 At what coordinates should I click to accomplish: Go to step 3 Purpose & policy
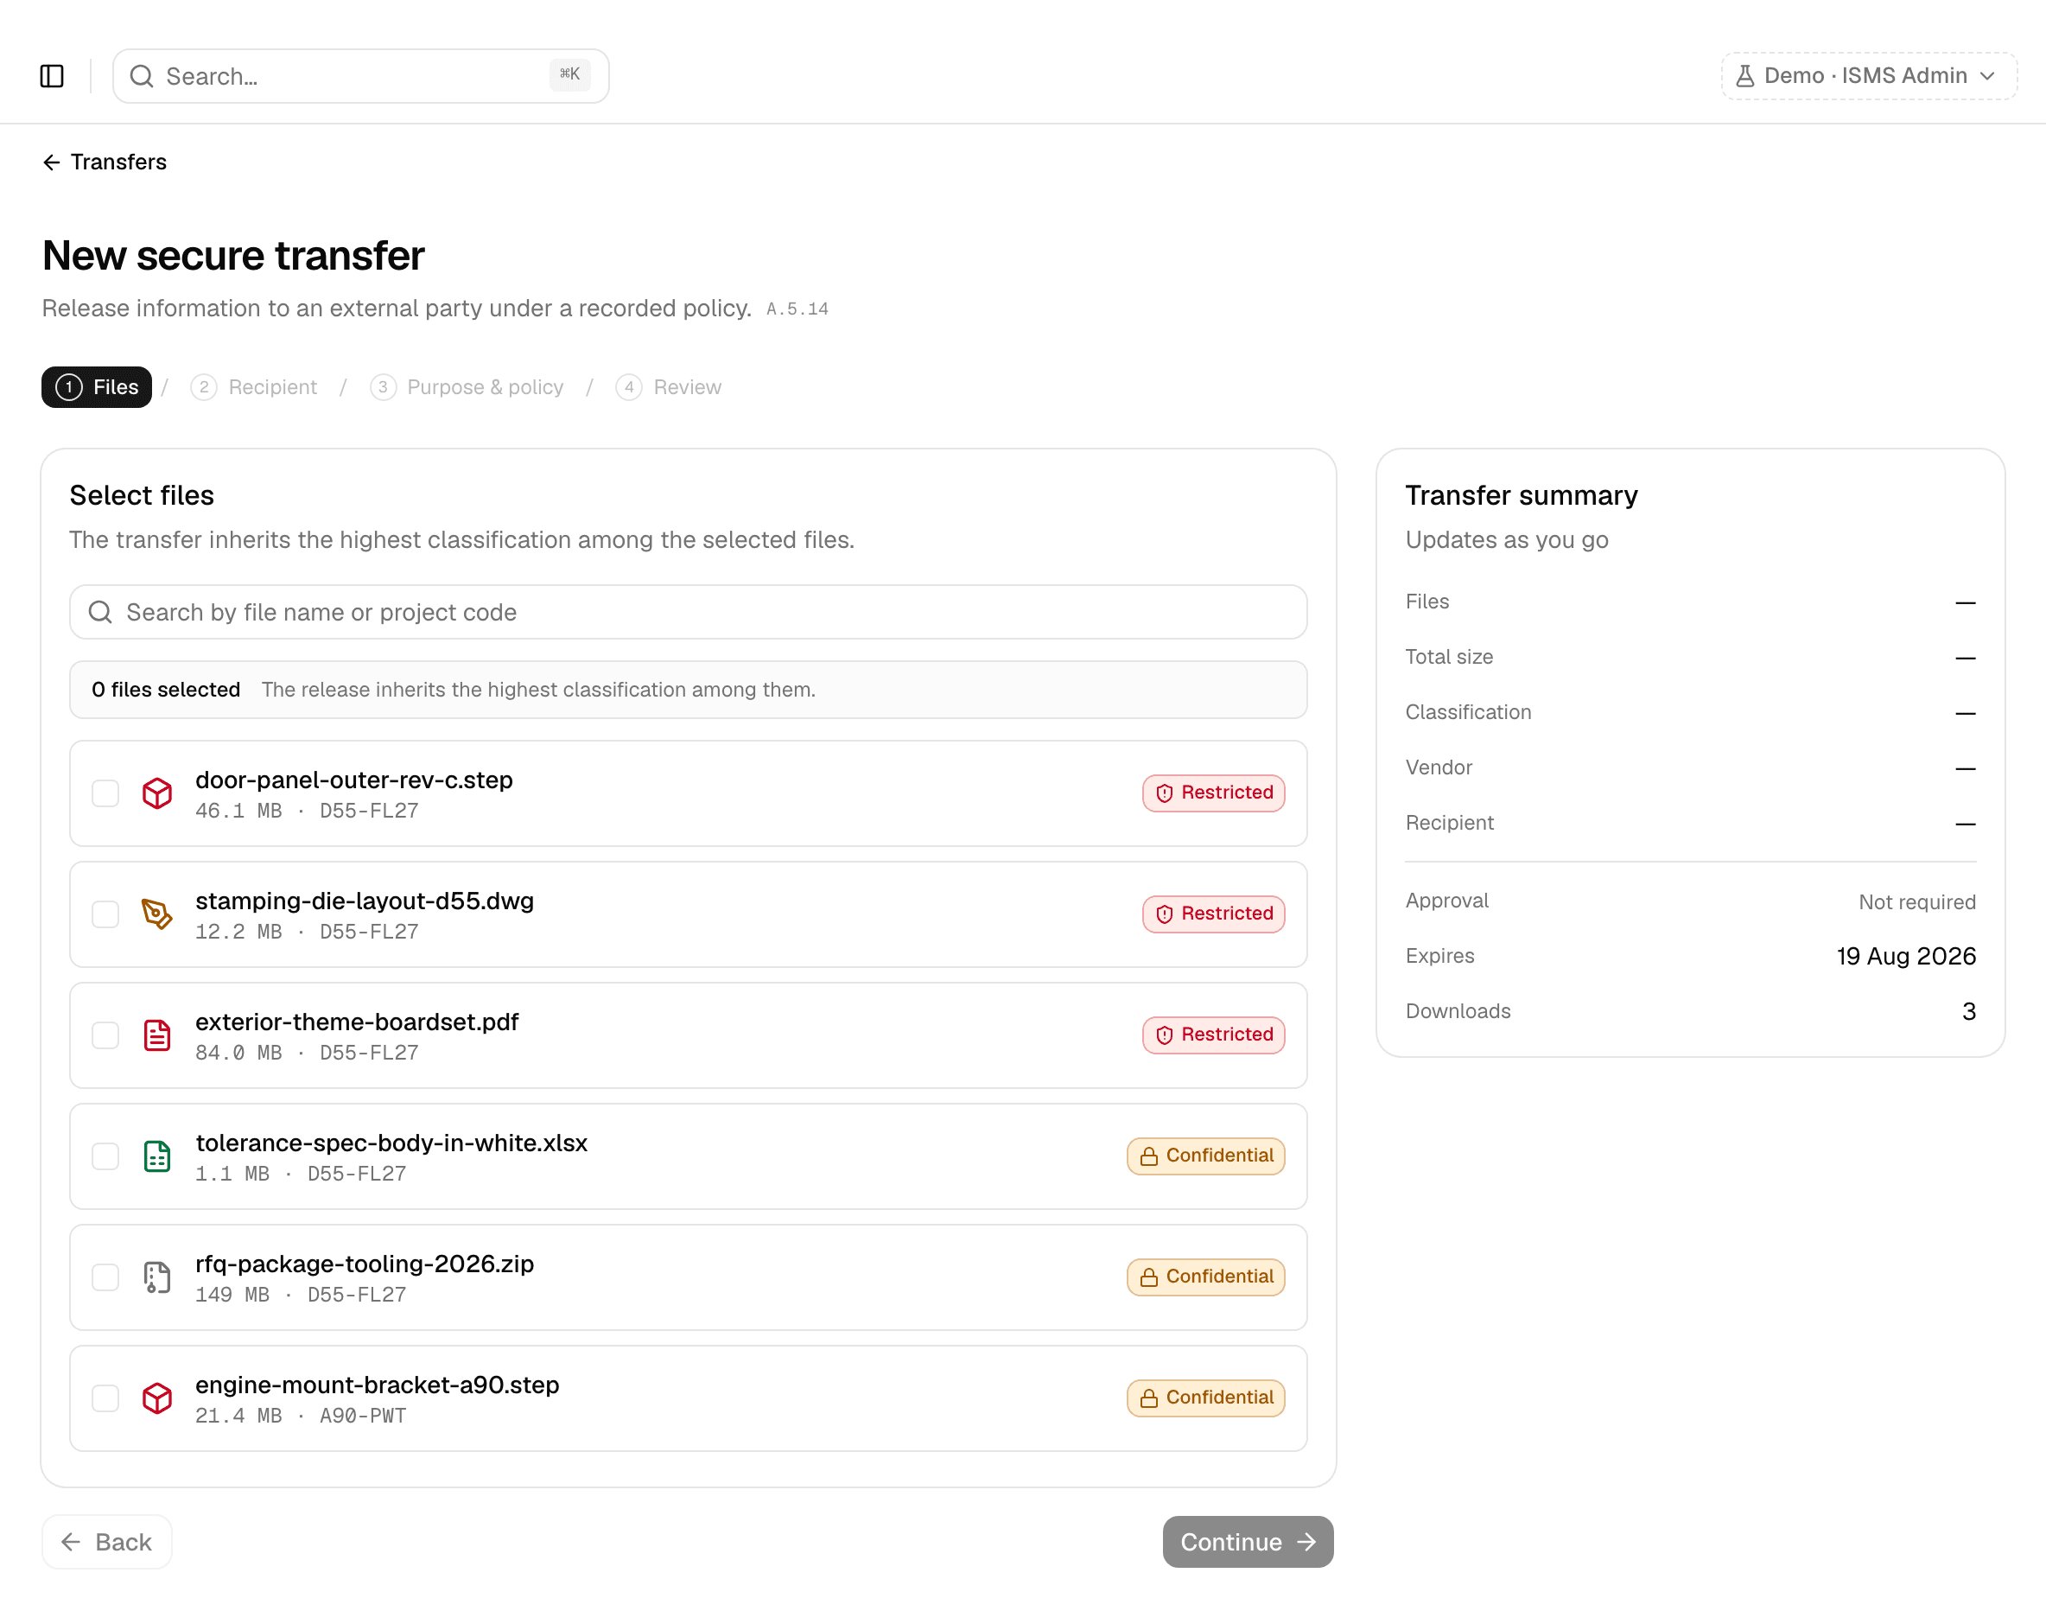467,386
